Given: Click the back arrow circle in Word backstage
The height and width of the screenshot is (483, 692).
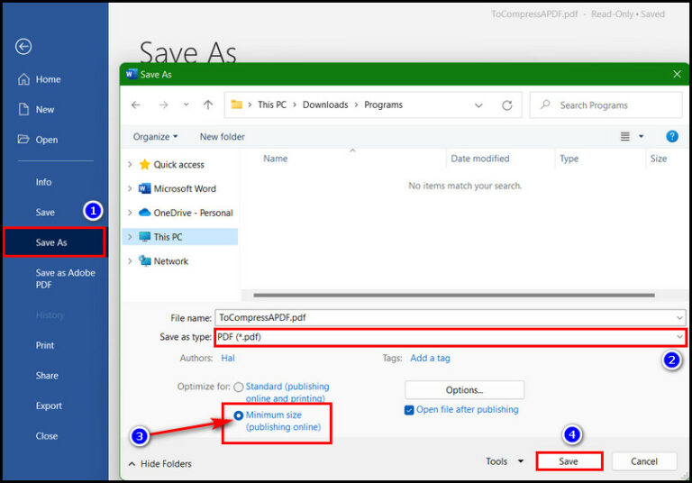Looking at the screenshot, I should click(x=23, y=46).
